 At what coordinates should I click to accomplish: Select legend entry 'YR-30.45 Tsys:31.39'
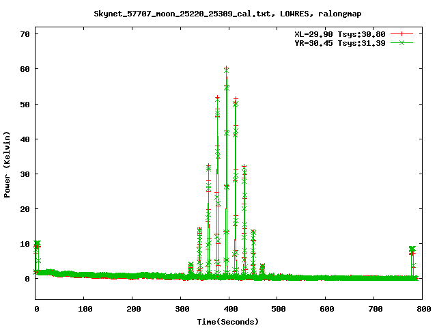[x=340, y=43]
